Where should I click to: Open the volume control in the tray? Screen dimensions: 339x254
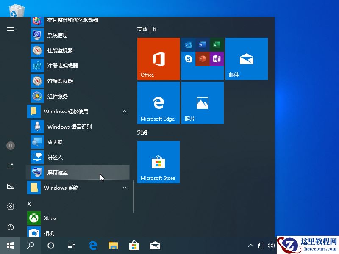272,245
